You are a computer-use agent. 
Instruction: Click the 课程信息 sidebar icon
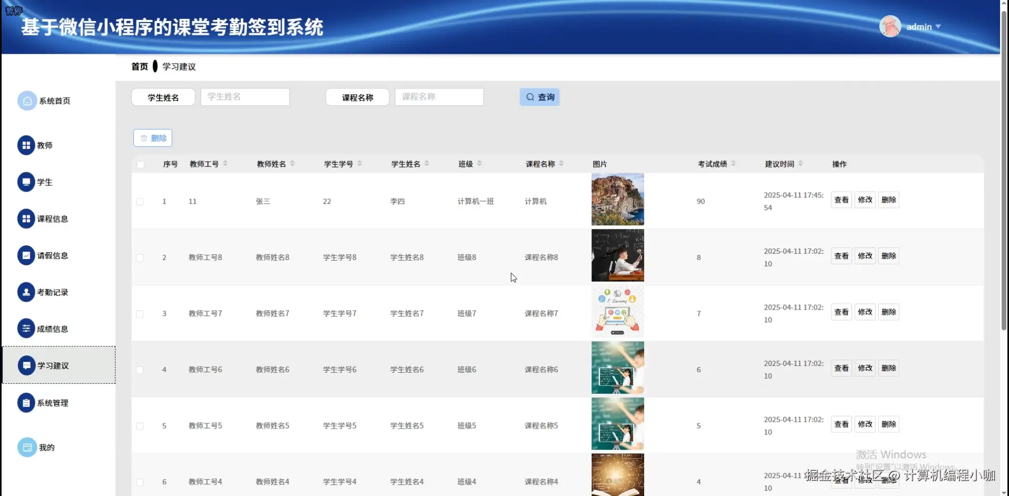coord(27,218)
